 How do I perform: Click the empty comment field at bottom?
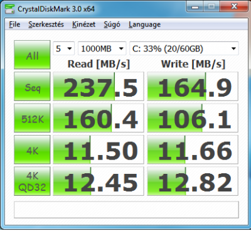[x=126, y=210]
